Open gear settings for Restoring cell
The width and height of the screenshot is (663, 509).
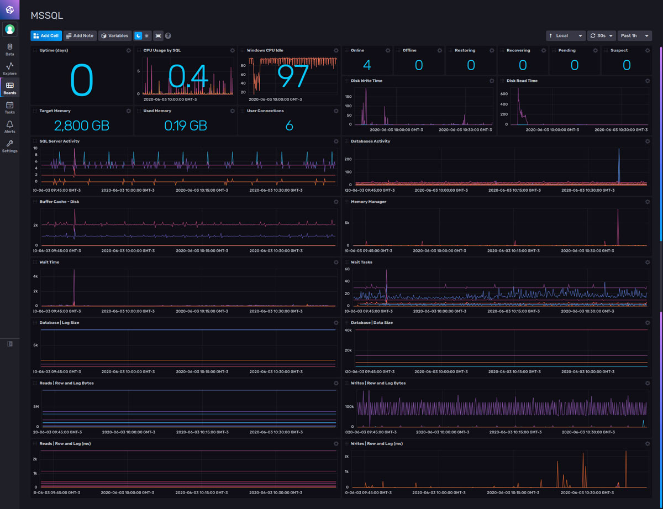coord(492,50)
